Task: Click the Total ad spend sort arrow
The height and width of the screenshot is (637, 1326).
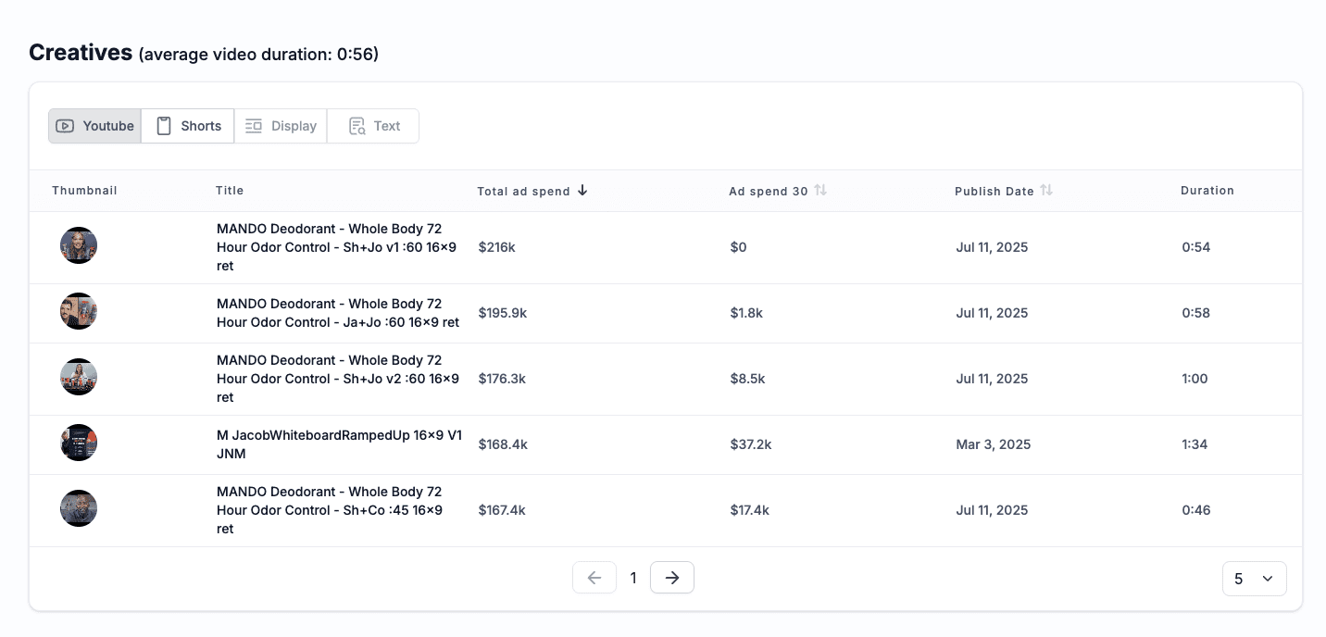Action: 582,191
